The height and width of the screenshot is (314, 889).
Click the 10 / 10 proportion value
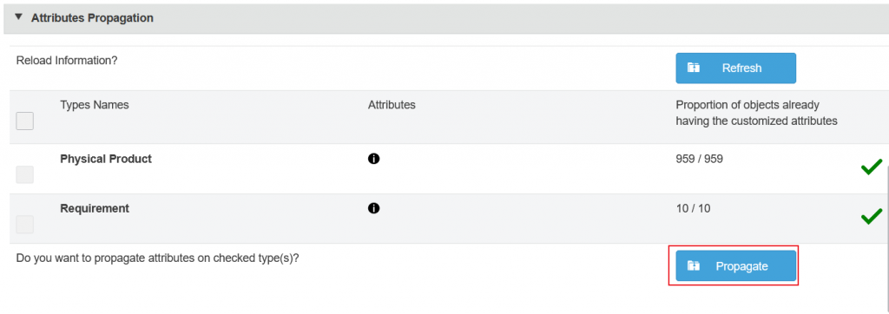[x=693, y=208]
